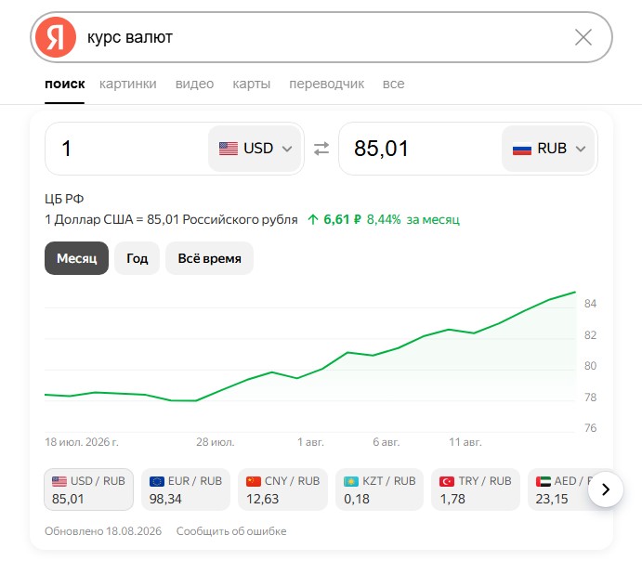Select the CNY / RUB currency pair
642x561 pixels.
[x=283, y=489]
